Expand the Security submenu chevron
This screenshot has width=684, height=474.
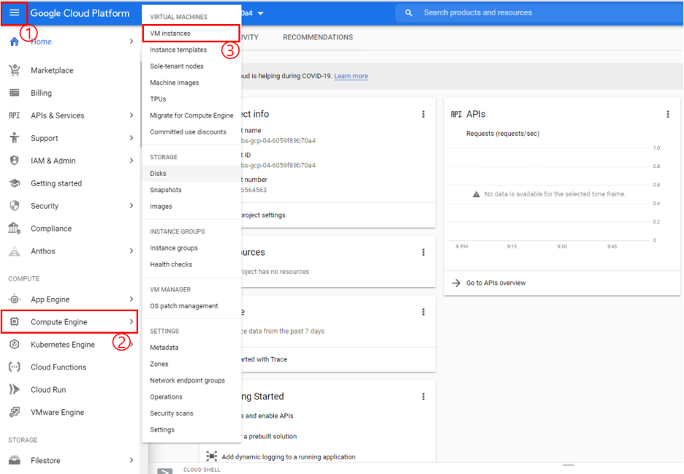[x=132, y=206]
